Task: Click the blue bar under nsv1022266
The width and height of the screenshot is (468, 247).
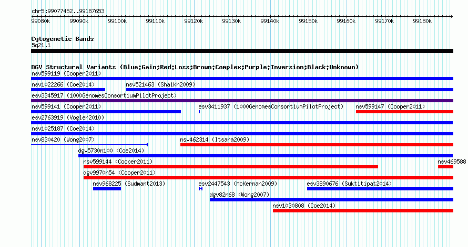Action: (68, 90)
